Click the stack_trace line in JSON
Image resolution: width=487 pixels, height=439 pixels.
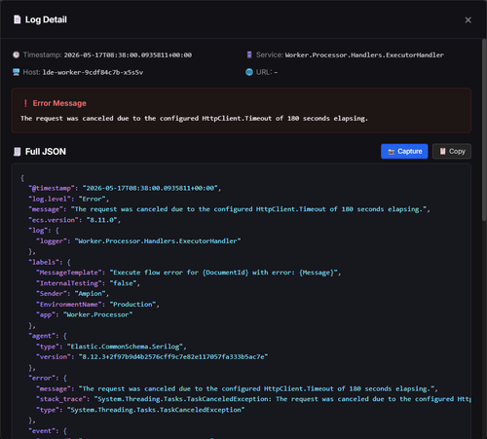(x=253, y=399)
